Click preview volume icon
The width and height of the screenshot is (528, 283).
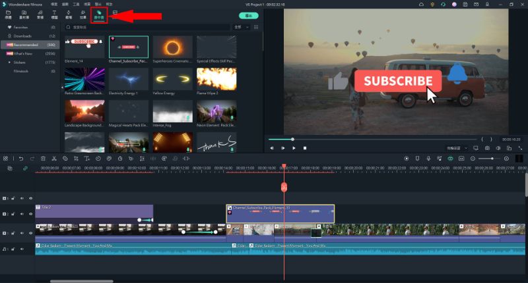point(498,148)
